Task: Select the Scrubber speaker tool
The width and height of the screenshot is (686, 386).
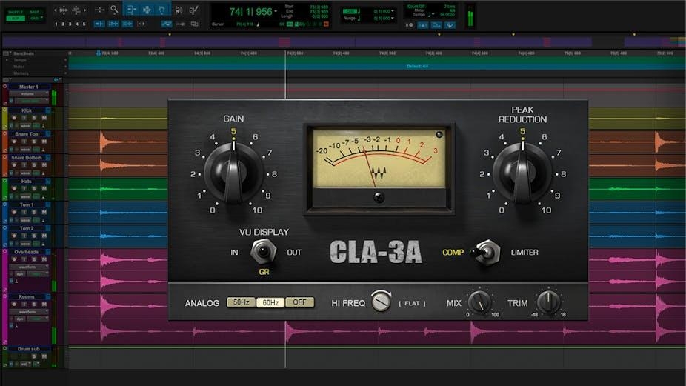Action: (179, 10)
